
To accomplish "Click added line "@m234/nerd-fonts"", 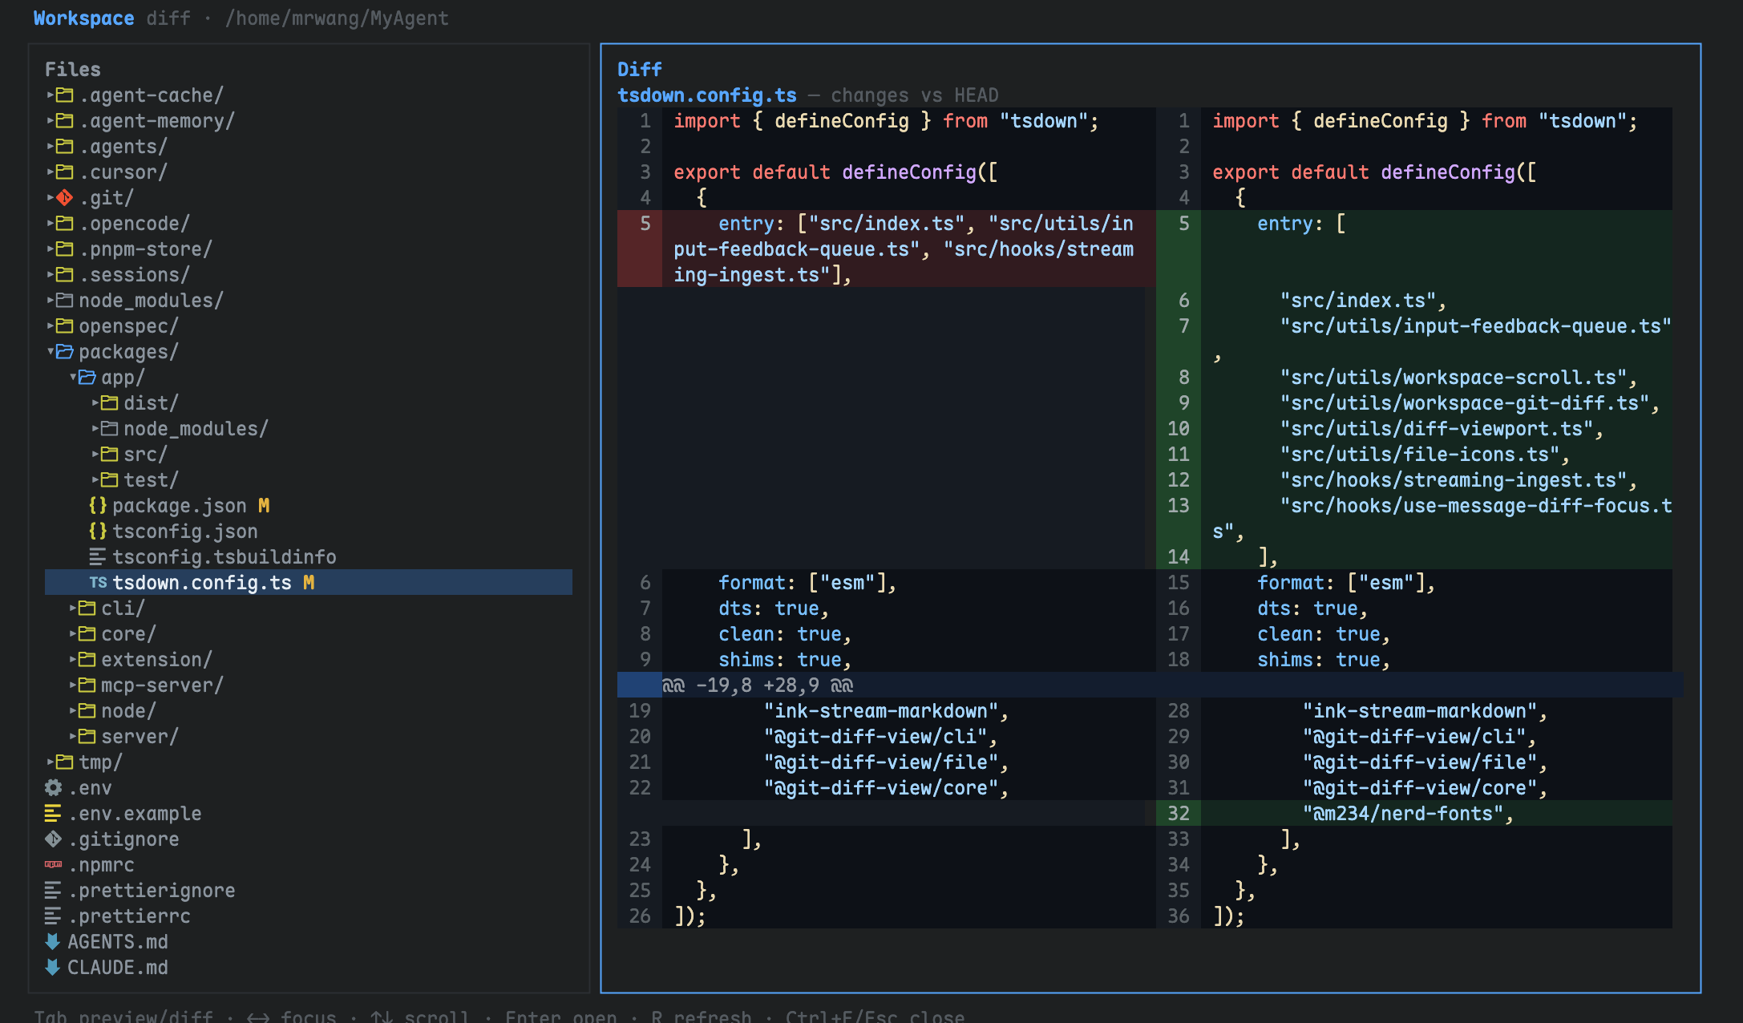I will click(1408, 813).
